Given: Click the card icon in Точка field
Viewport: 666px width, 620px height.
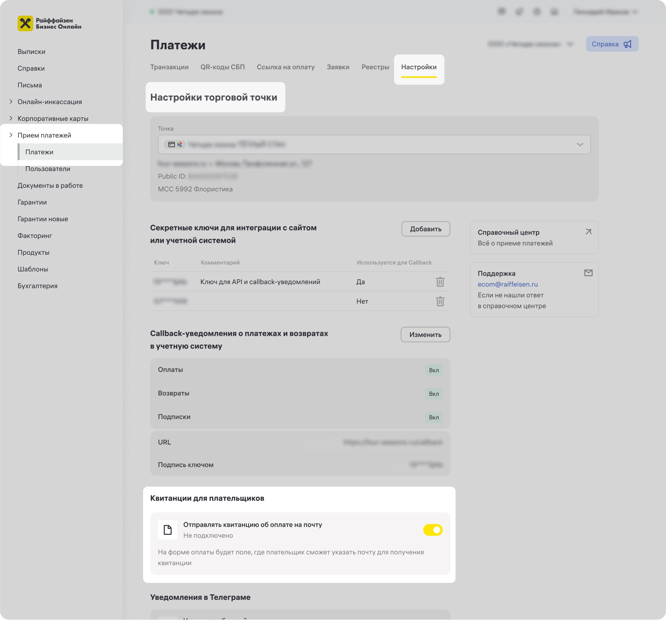Looking at the screenshot, I should (x=171, y=145).
